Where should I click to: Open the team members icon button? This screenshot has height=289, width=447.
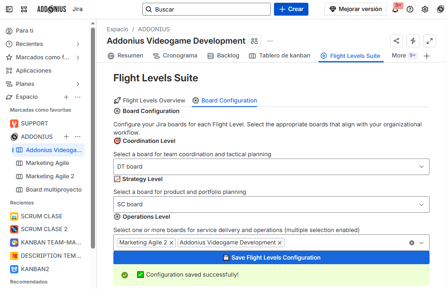(x=254, y=41)
